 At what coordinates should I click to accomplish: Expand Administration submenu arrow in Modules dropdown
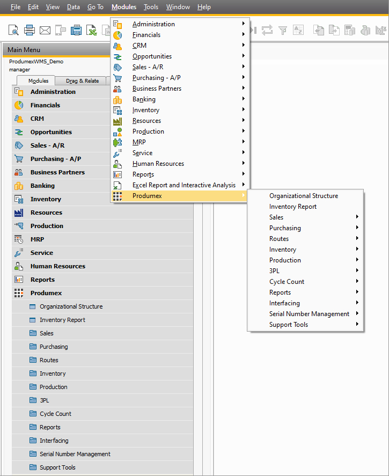point(244,24)
